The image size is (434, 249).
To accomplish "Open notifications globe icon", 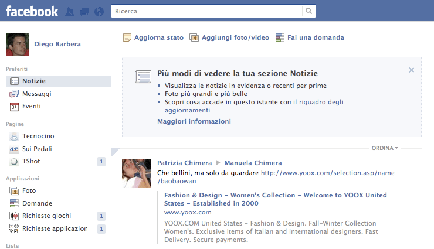I will [99, 11].
